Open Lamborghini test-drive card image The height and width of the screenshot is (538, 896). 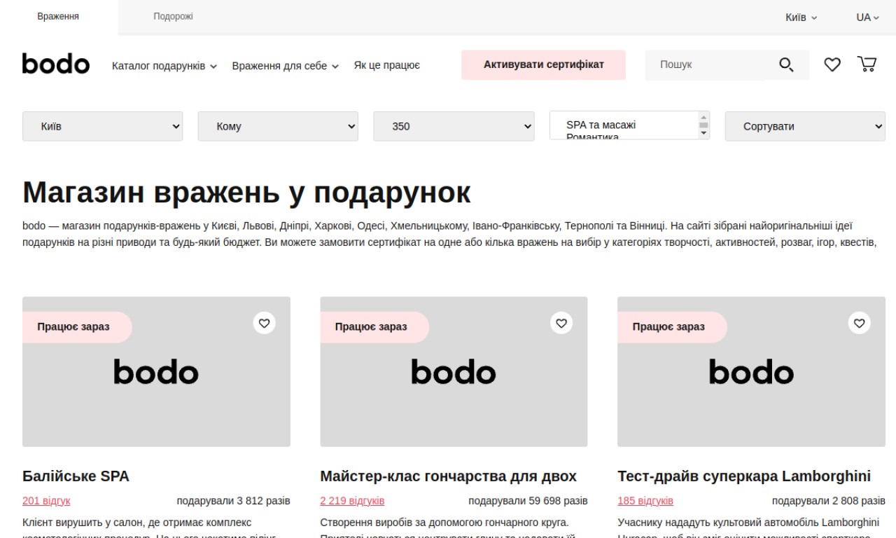(x=751, y=372)
